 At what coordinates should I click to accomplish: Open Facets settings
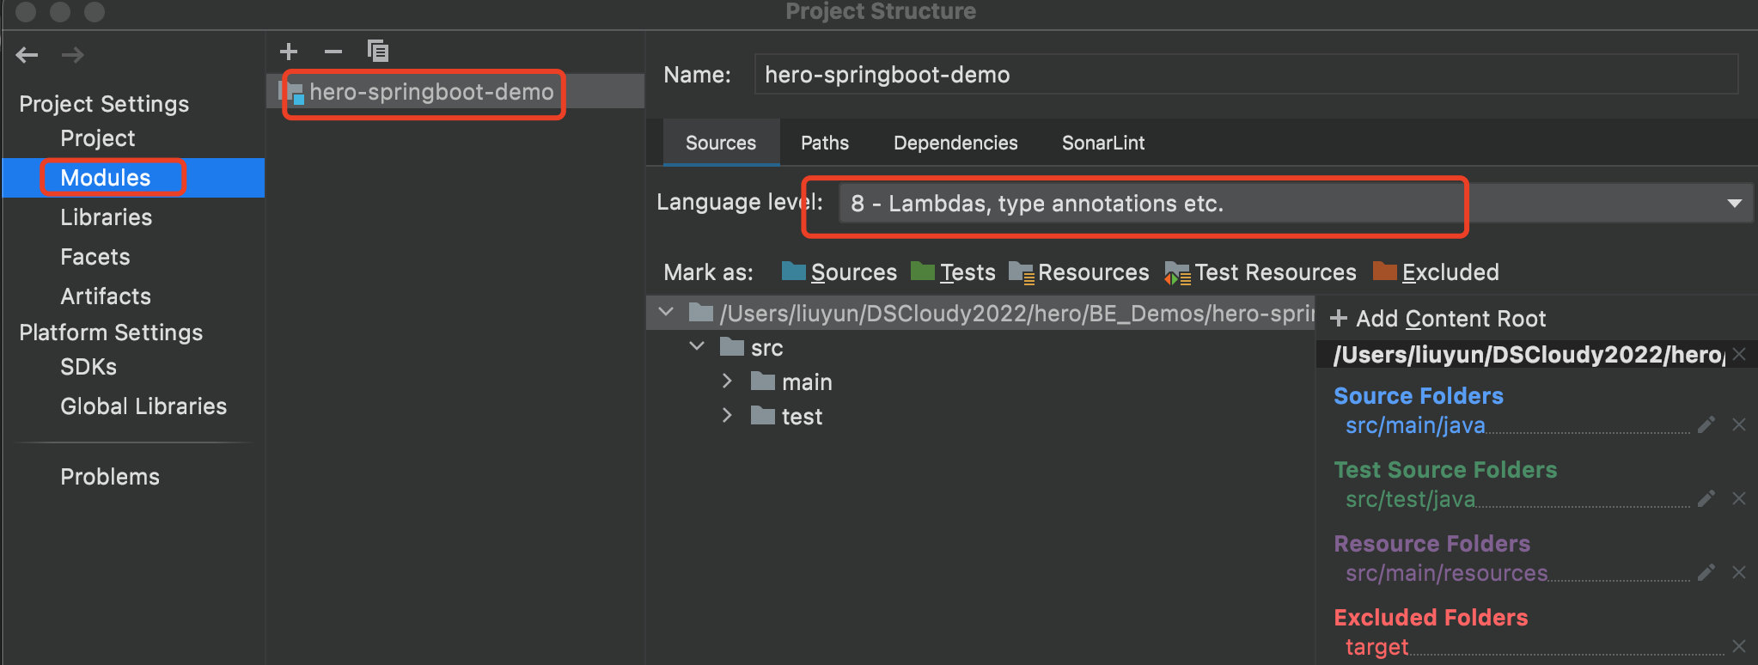[x=95, y=257]
